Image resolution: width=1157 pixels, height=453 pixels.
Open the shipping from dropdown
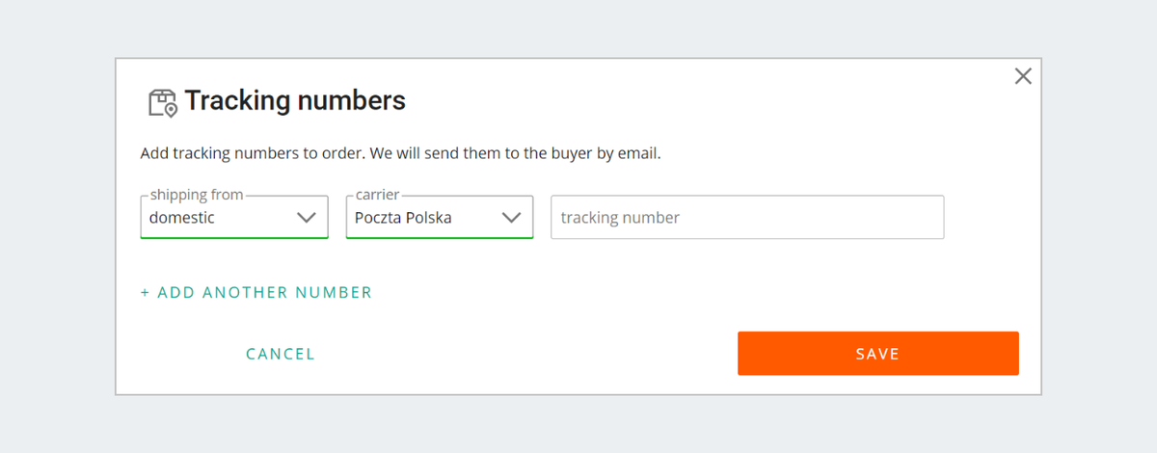coord(234,218)
